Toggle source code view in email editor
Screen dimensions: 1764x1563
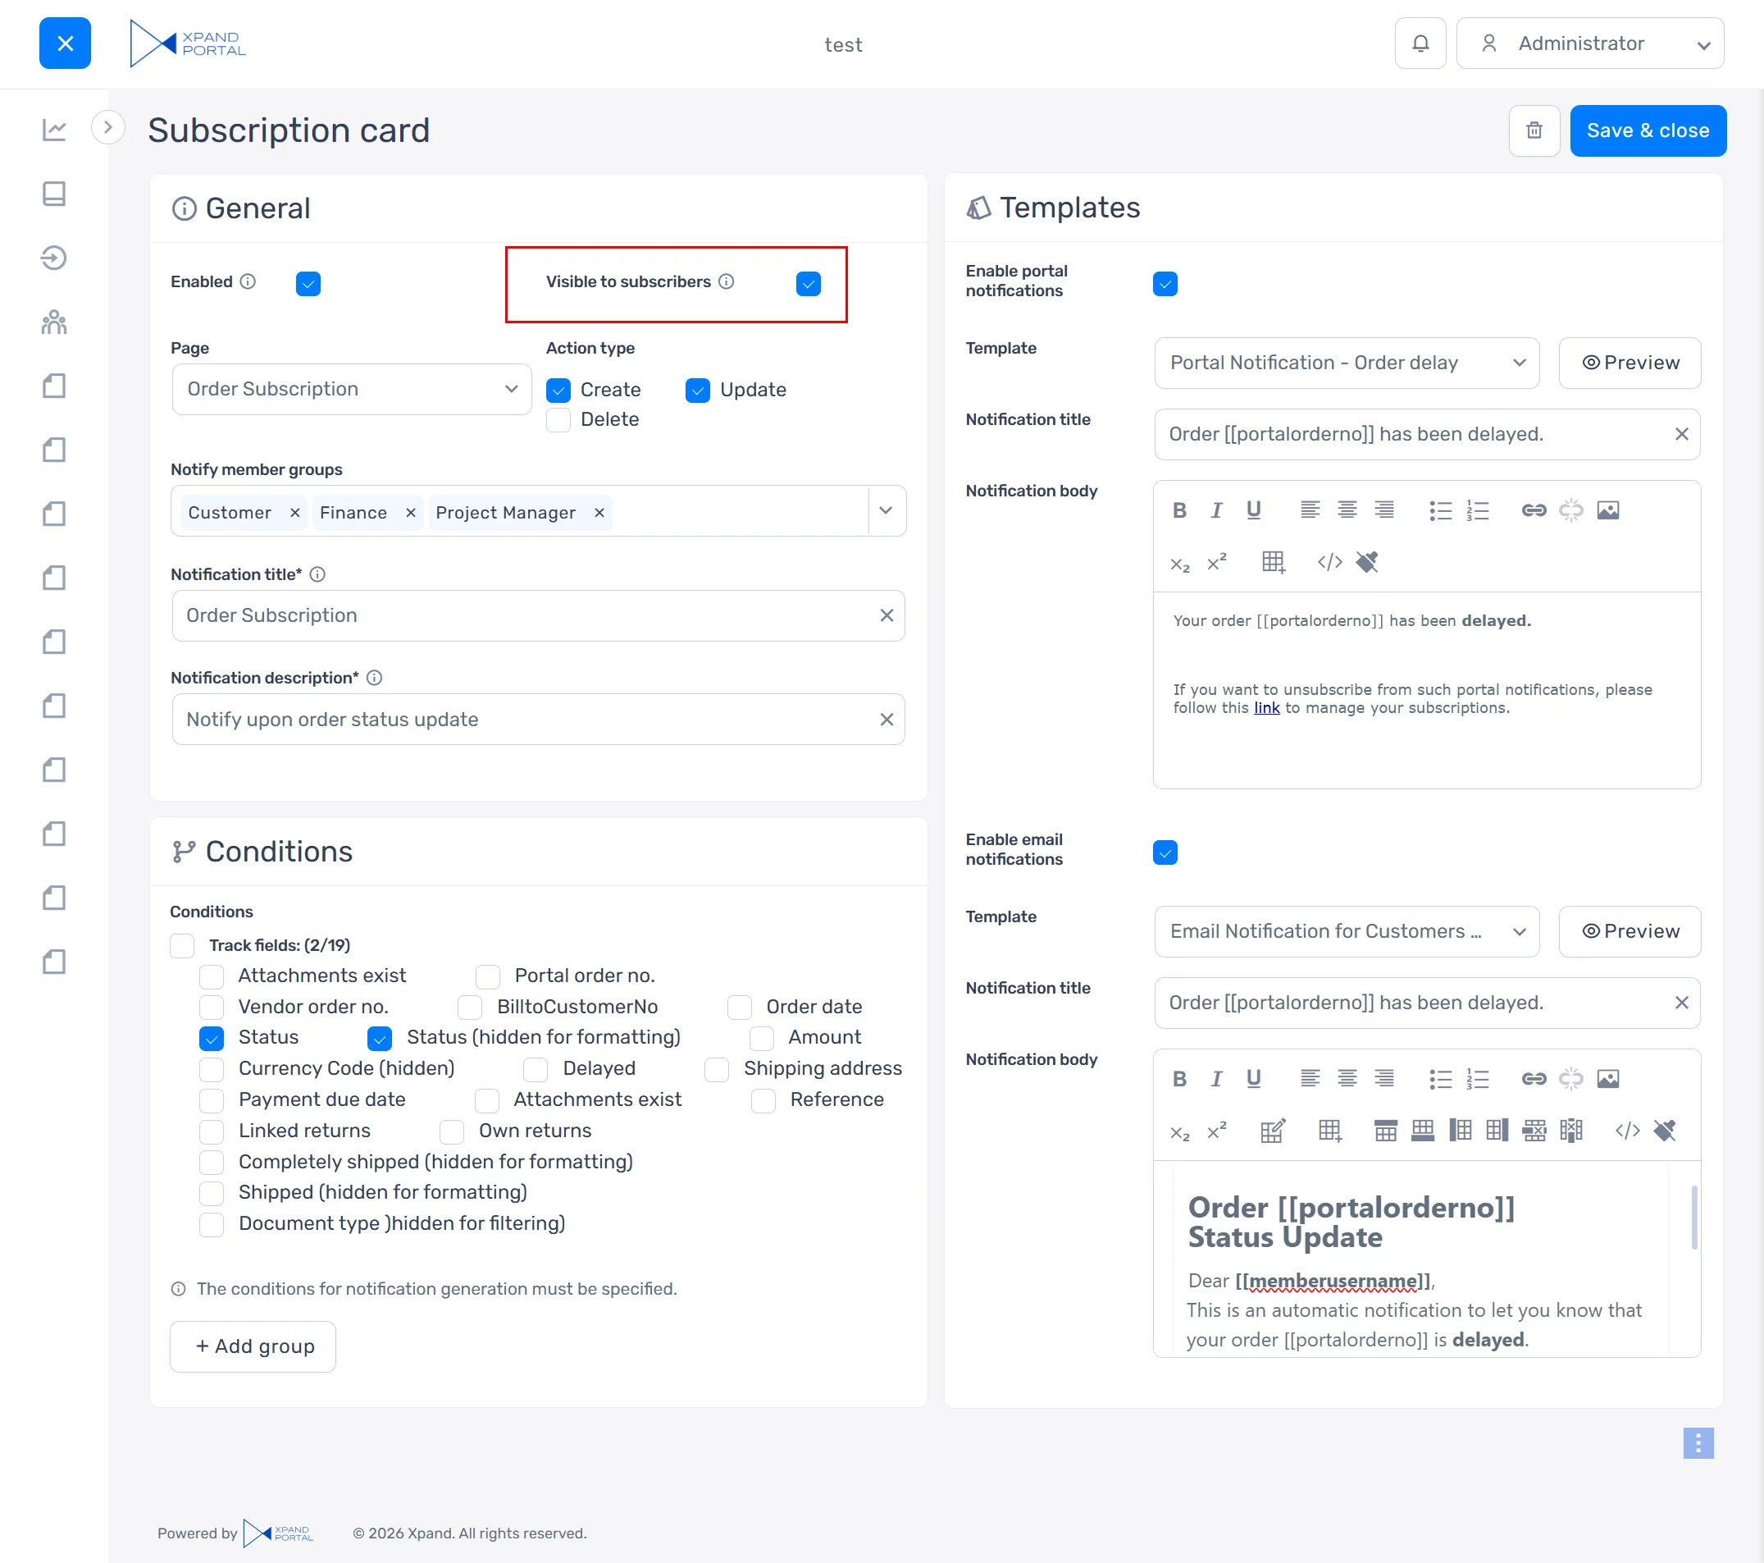point(1627,1131)
